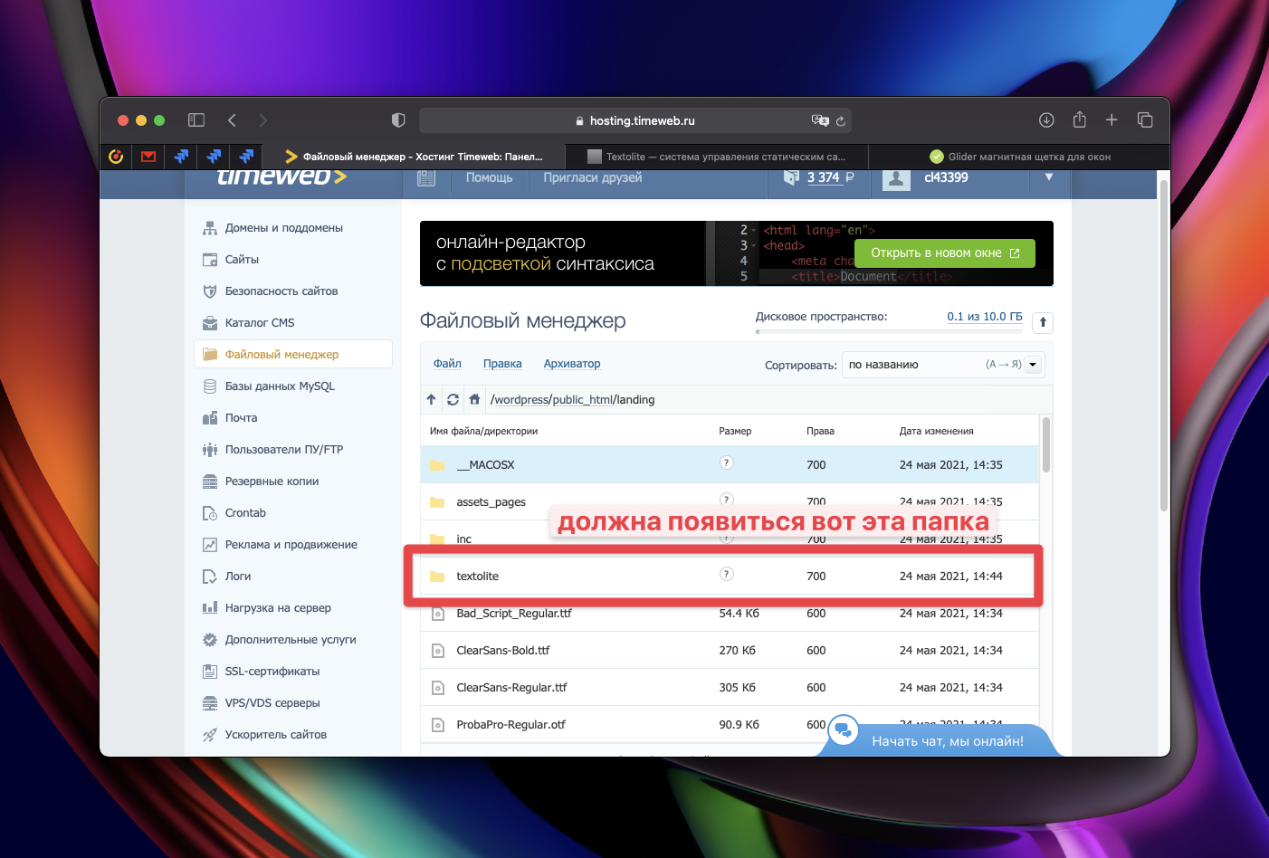
Task: Go up one directory level arrow
Action: pos(431,399)
